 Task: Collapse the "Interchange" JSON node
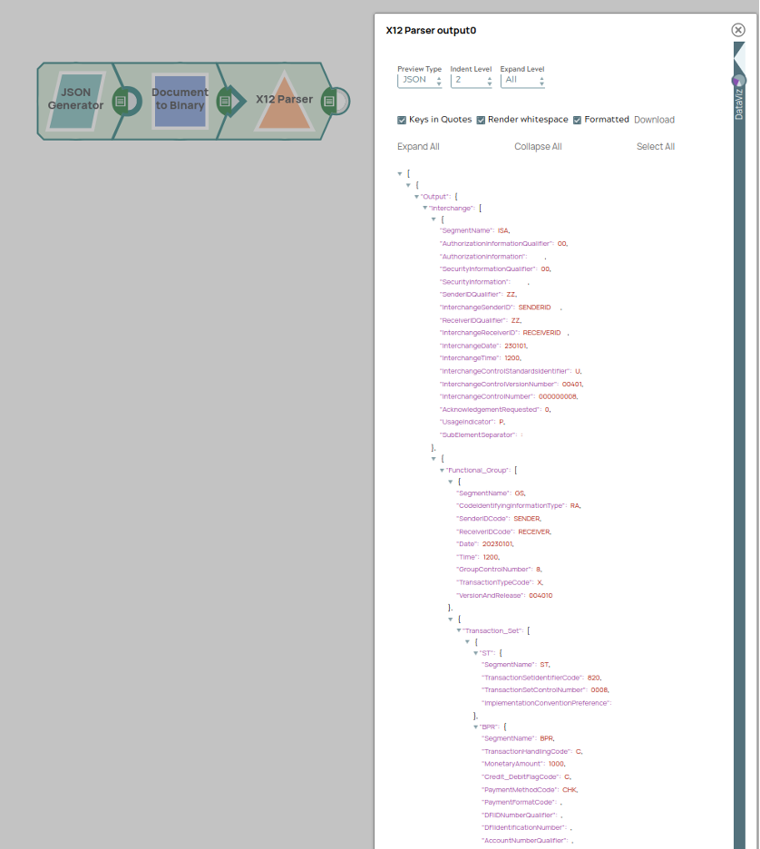[425, 208]
